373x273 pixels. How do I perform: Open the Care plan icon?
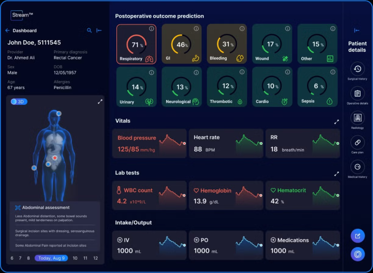tap(357, 142)
